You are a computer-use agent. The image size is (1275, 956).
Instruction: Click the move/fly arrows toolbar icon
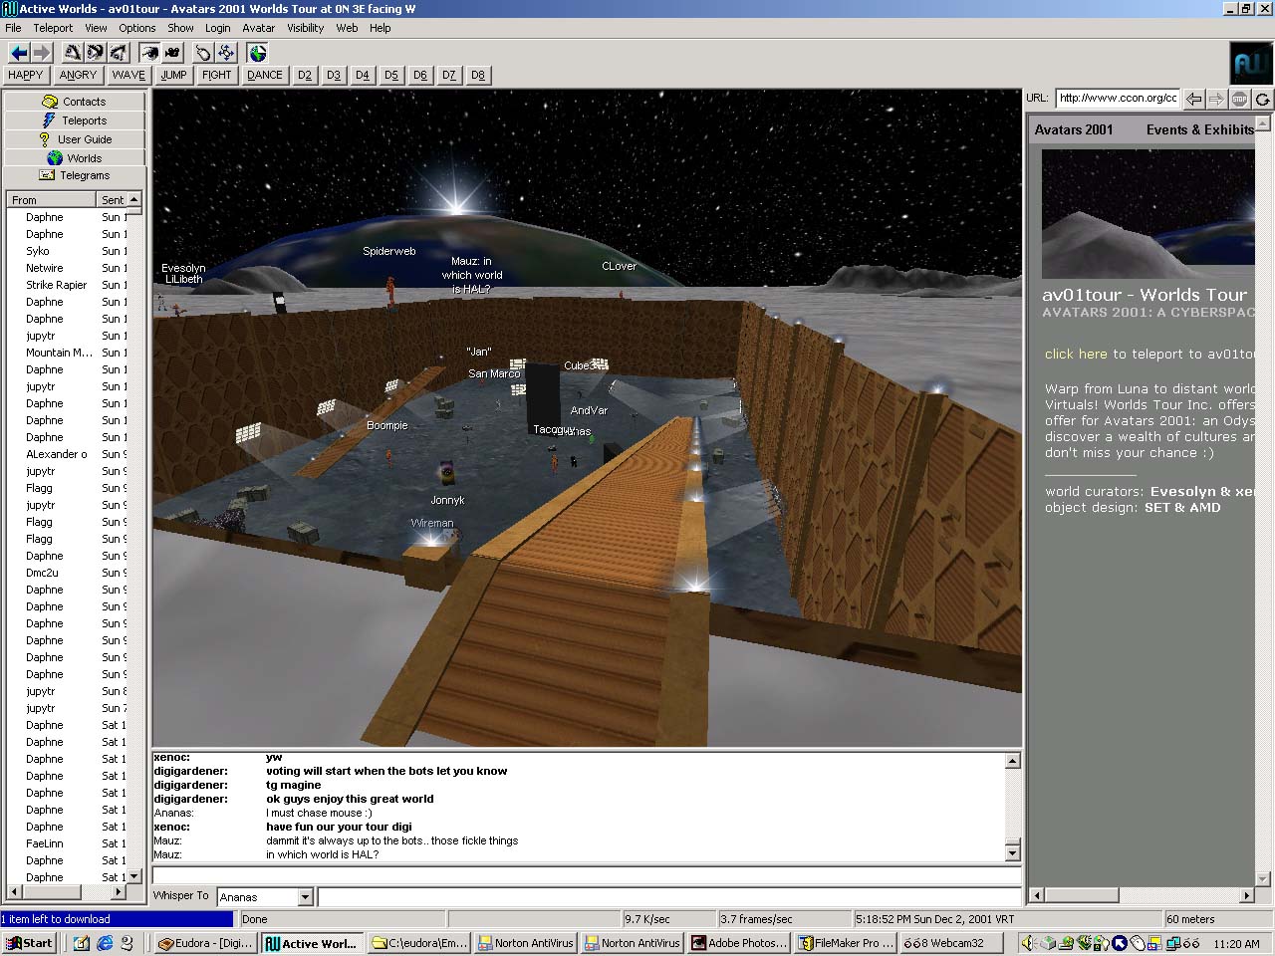click(x=226, y=53)
